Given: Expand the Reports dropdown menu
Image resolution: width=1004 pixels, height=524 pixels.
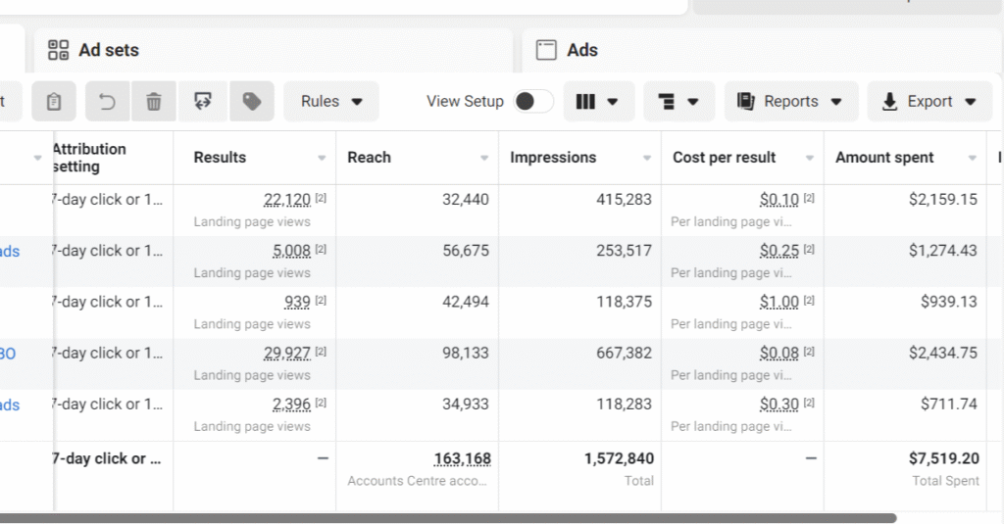Looking at the screenshot, I should [x=790, y=101].
